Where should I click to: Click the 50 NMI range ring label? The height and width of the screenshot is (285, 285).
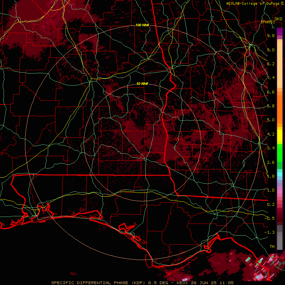click(x=142, y=84)
